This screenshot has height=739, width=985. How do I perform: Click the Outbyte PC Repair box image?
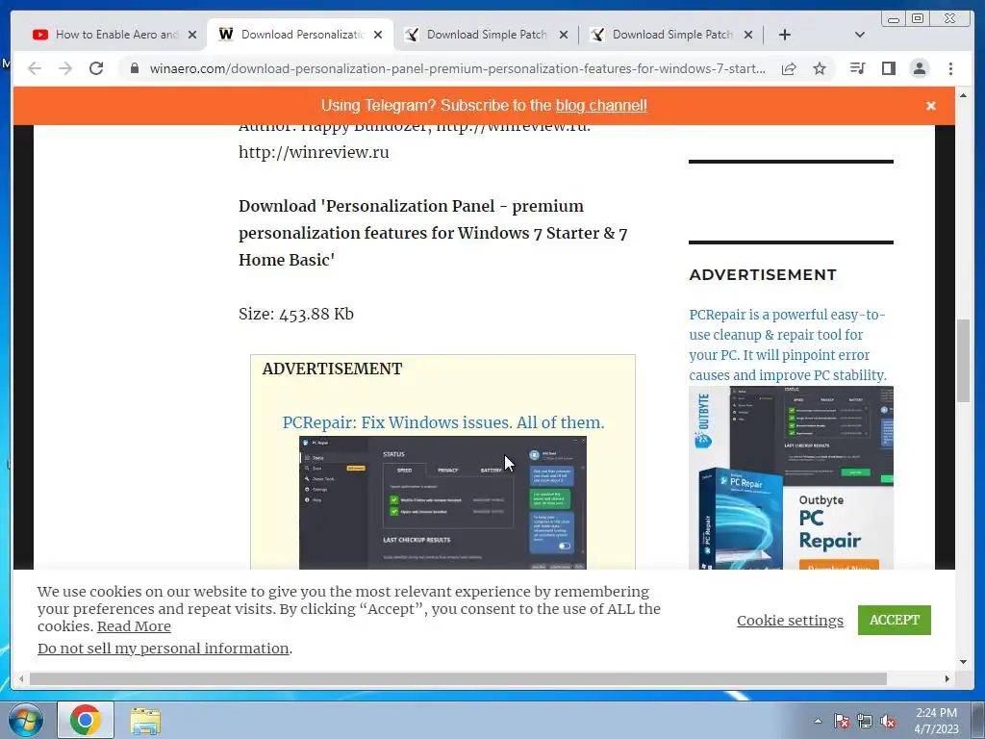pyautogui.click(x=791, y=477)
